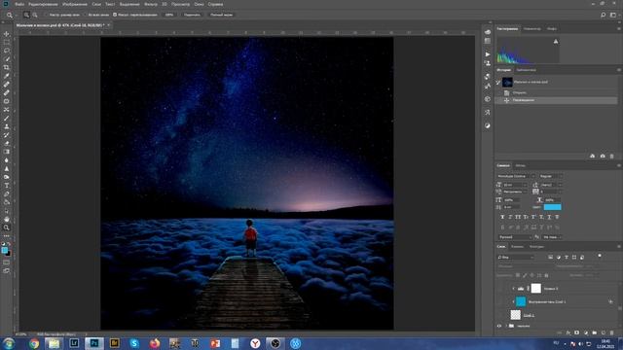This screenshot has height=350, width=623.
Task: Open the font style dropdown
Action: point(551,176)
